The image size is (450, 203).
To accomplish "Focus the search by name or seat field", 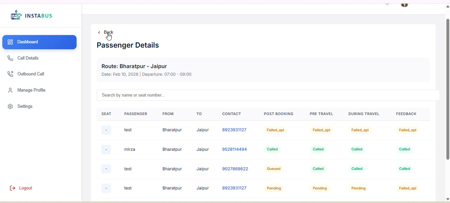I will [268, 95].
